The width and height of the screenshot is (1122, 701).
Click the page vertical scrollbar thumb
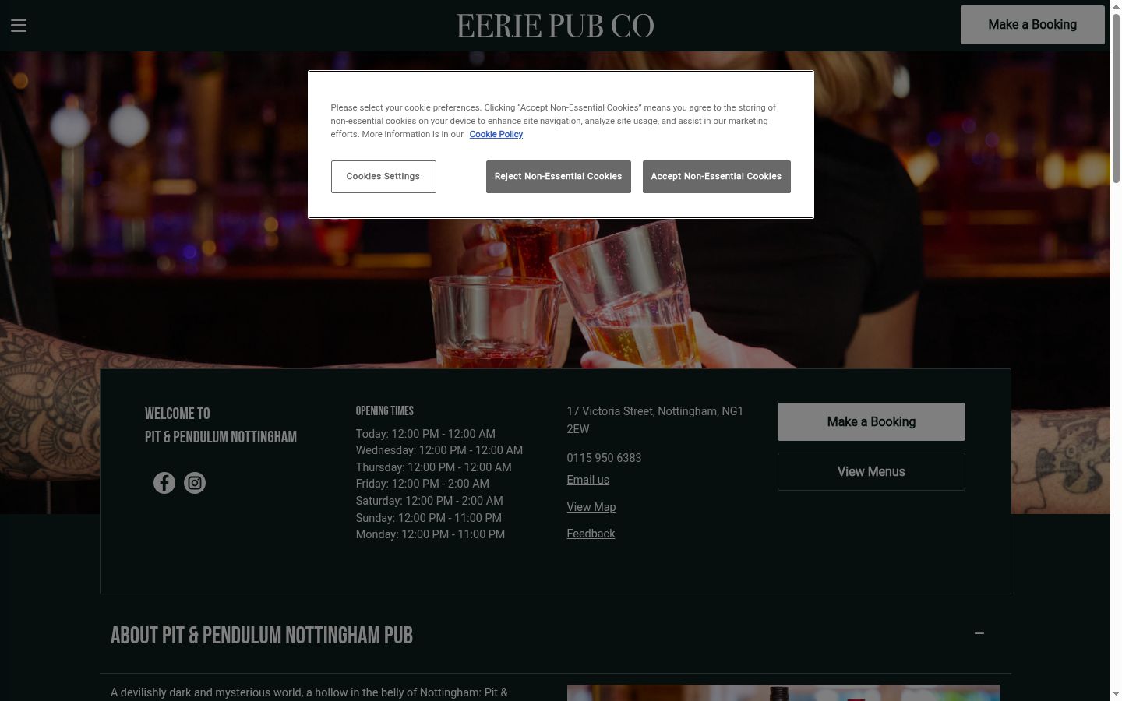click(x=1116, y=97)
